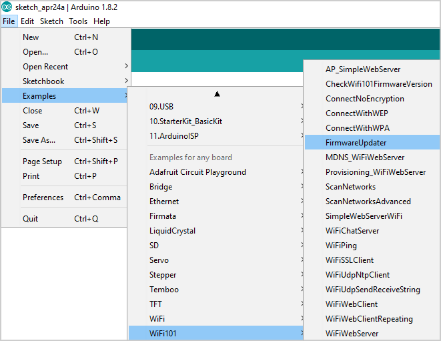Open the SimpleWebServerWiFi example
441x341 pixels.
pyautogui.click(x=372, y=216)
